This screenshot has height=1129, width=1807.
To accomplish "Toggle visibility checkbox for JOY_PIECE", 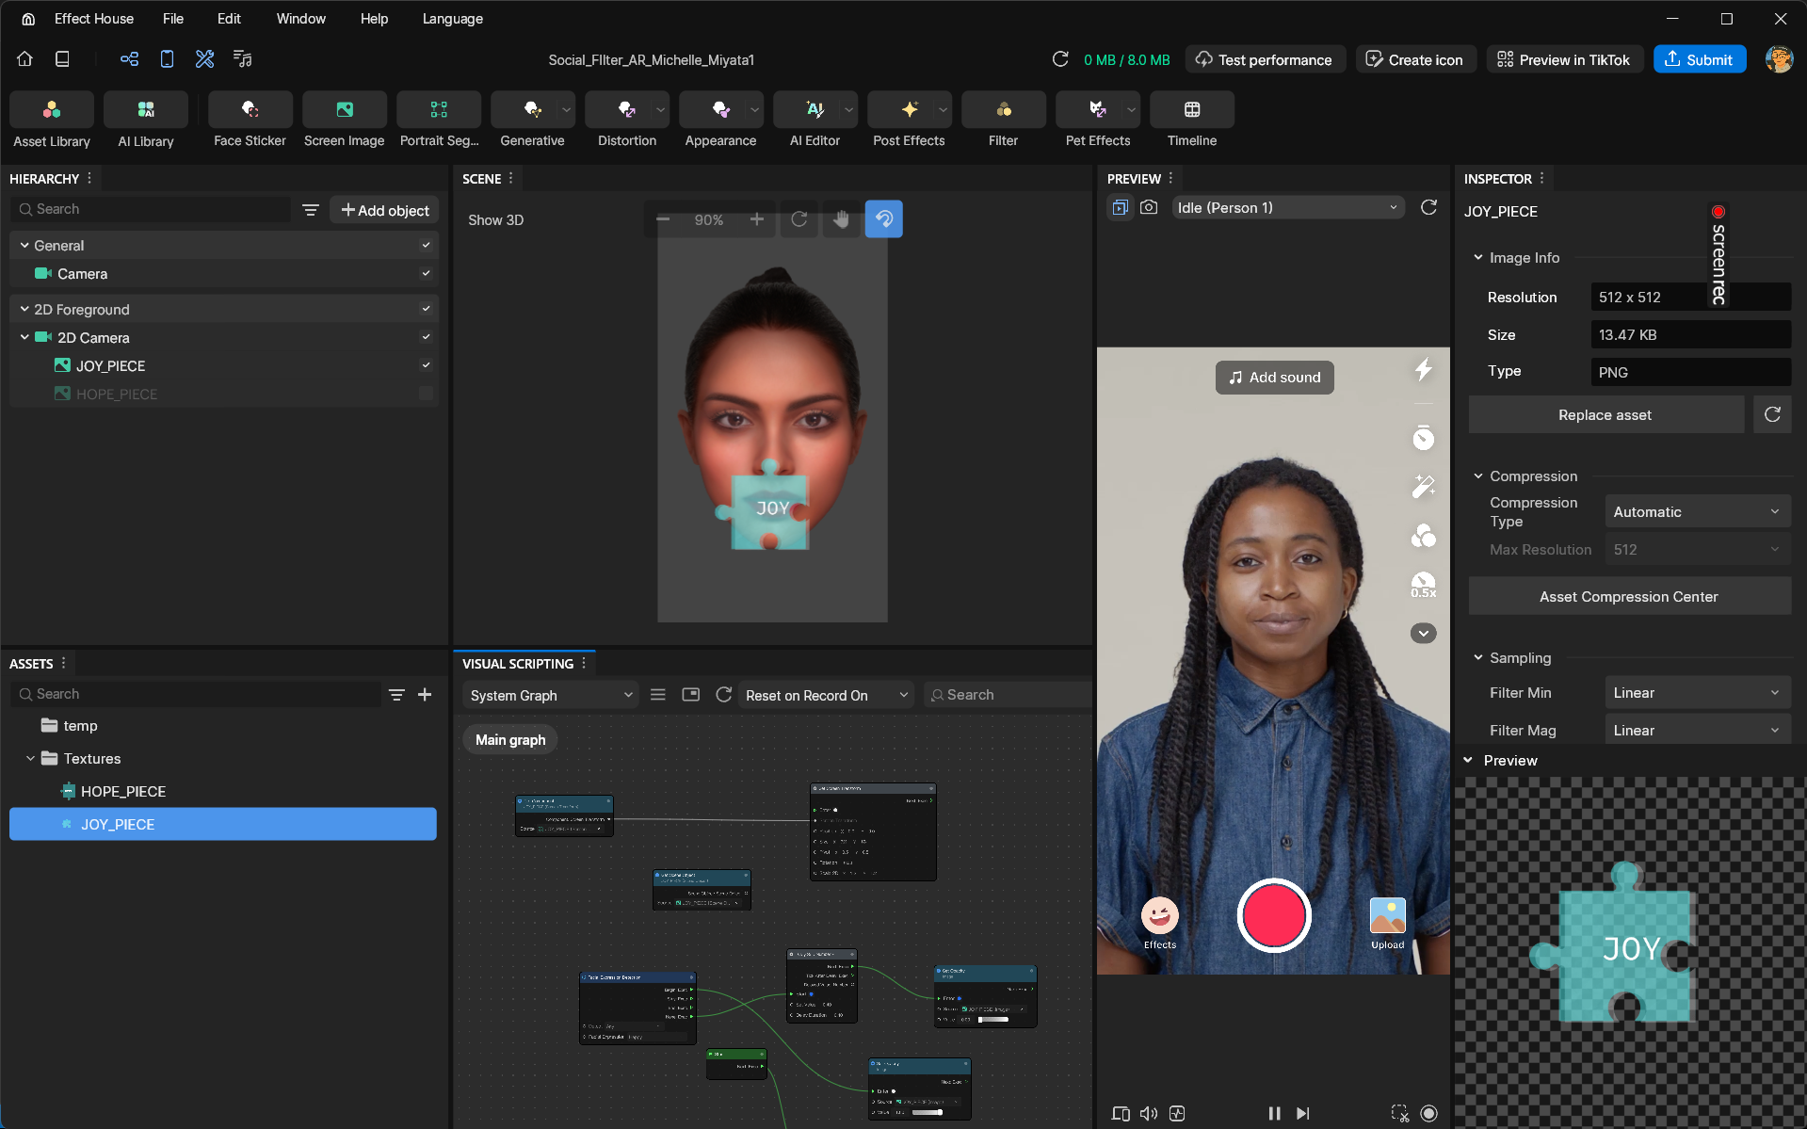I will click(426, 365).
